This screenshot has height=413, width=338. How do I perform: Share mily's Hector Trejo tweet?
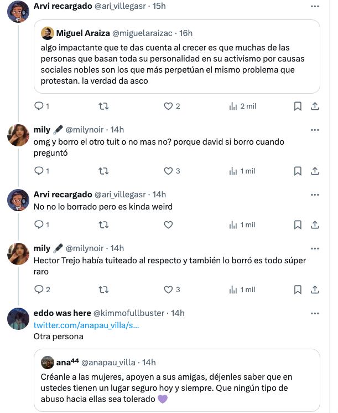pyautogui.click(x=315, y=289)
